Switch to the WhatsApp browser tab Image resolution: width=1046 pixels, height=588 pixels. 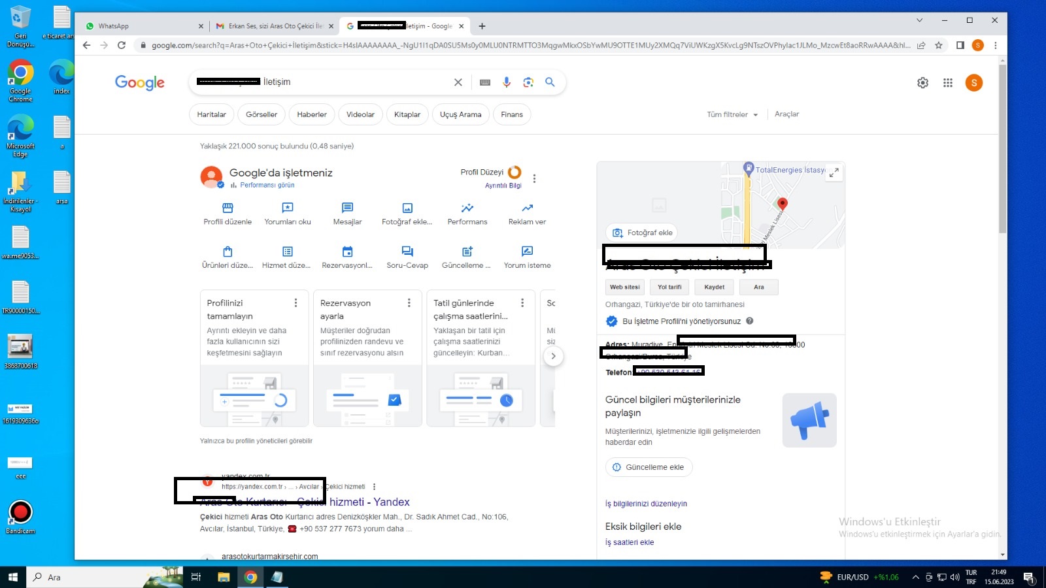pos(141,26)
